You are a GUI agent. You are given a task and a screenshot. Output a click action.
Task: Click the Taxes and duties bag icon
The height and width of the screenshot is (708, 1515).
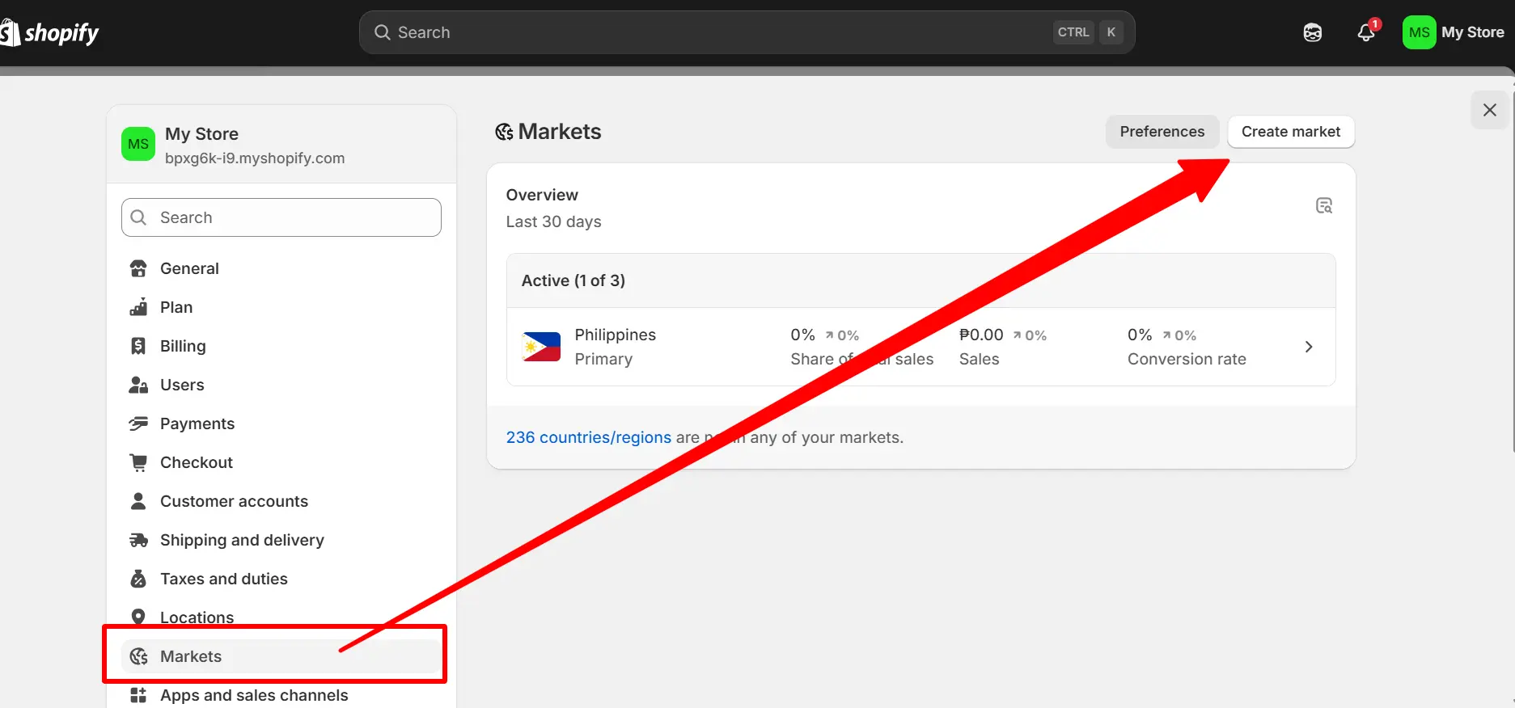138,579
